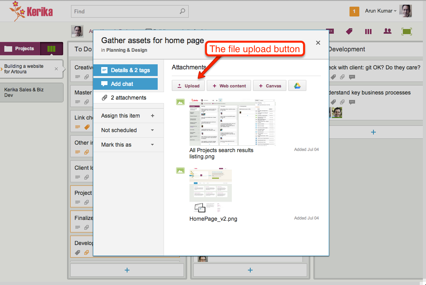
Task: Close the Building a website for Artoura tab
Action: click(x=56, y=69)
